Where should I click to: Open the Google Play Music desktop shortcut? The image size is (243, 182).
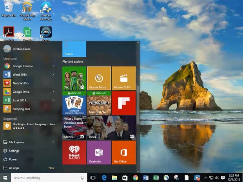pos(27,11)
